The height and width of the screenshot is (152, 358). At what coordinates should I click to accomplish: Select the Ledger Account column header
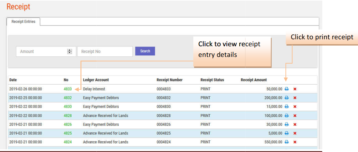pyautogui.click(x=96, y=80)
